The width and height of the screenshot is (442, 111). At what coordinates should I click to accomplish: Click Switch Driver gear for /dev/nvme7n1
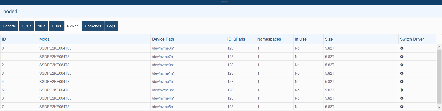pos(402,57)
